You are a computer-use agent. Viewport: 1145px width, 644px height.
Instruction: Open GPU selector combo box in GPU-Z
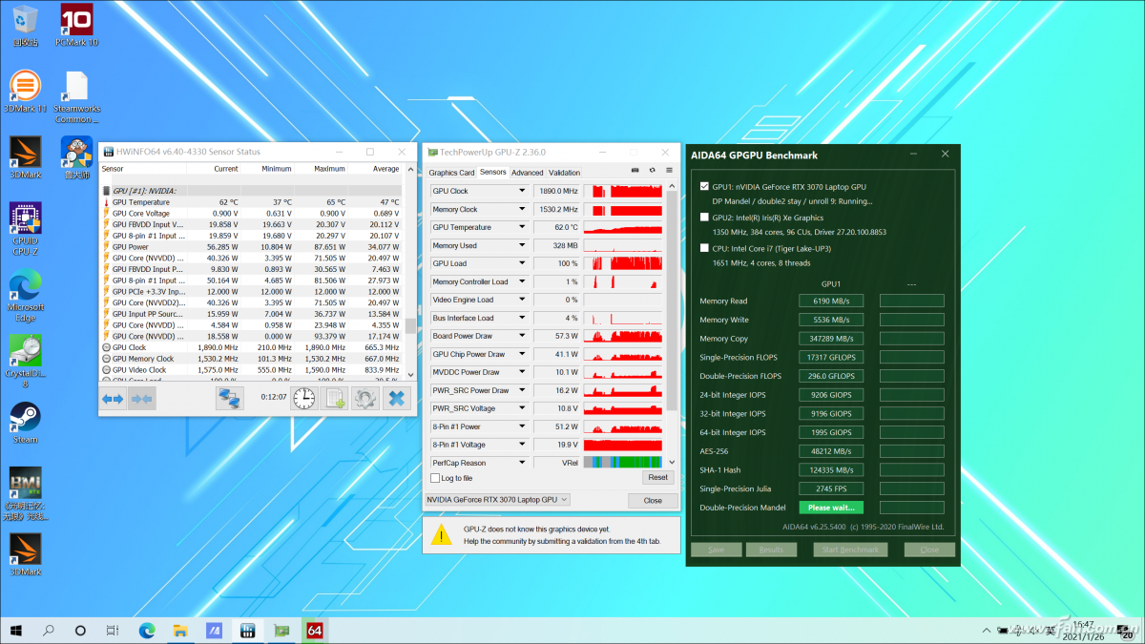(496, 499)
